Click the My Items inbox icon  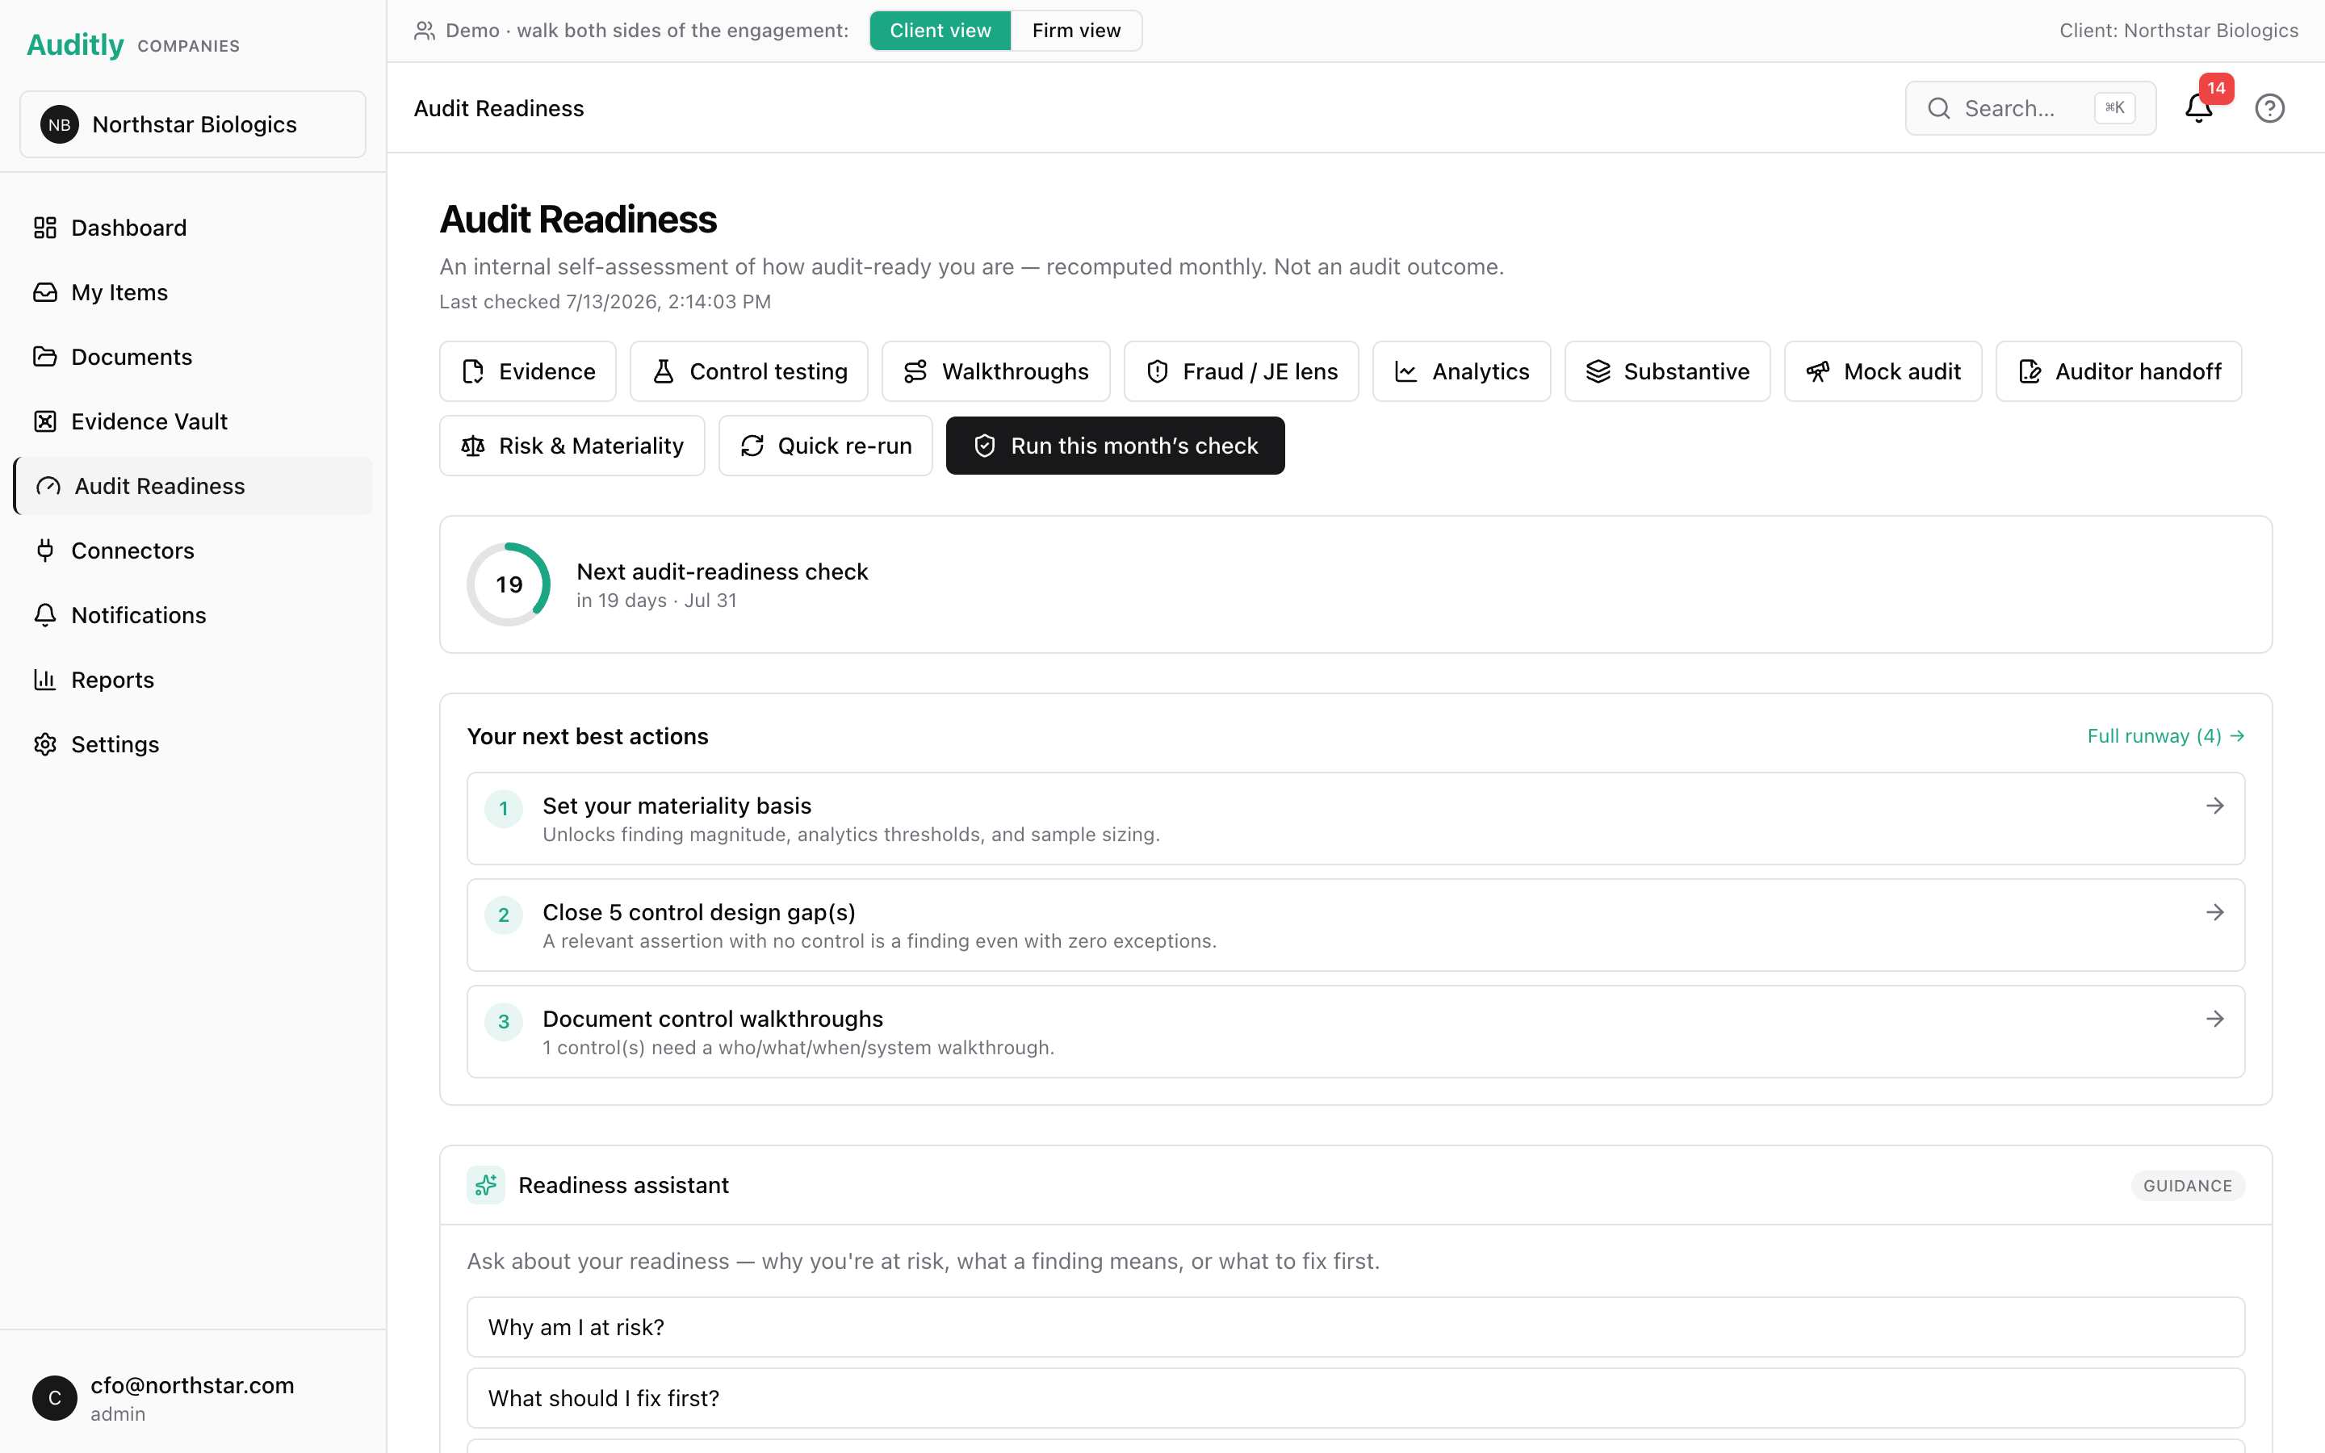(45, 292)
